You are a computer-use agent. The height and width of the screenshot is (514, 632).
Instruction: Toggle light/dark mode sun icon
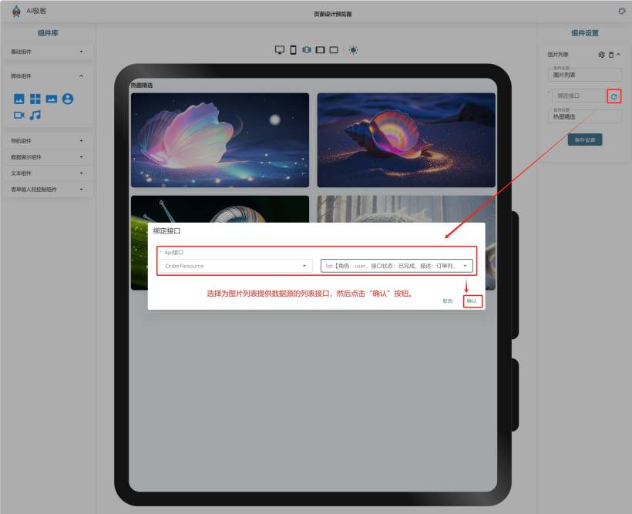pyautogui.click(x=353, y=50)
